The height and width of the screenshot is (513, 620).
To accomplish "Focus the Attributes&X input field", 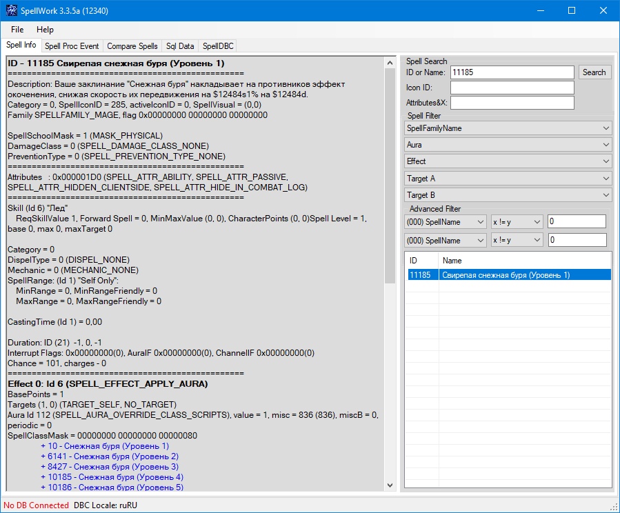I will pyautogui.click(x=512, y=103).
